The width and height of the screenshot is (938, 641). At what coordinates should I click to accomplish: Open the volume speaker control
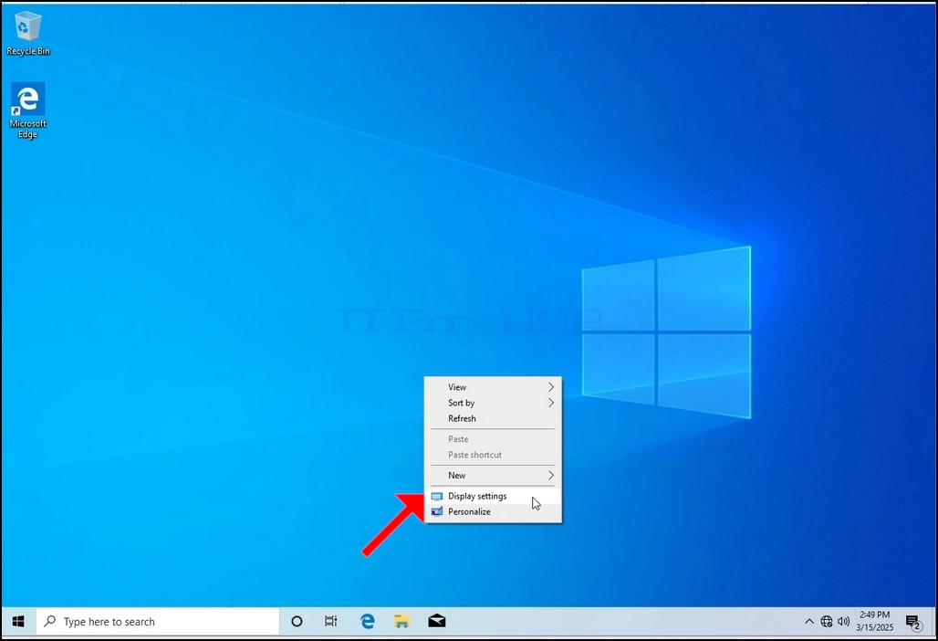pyautogui.click(x=843, y=621)
